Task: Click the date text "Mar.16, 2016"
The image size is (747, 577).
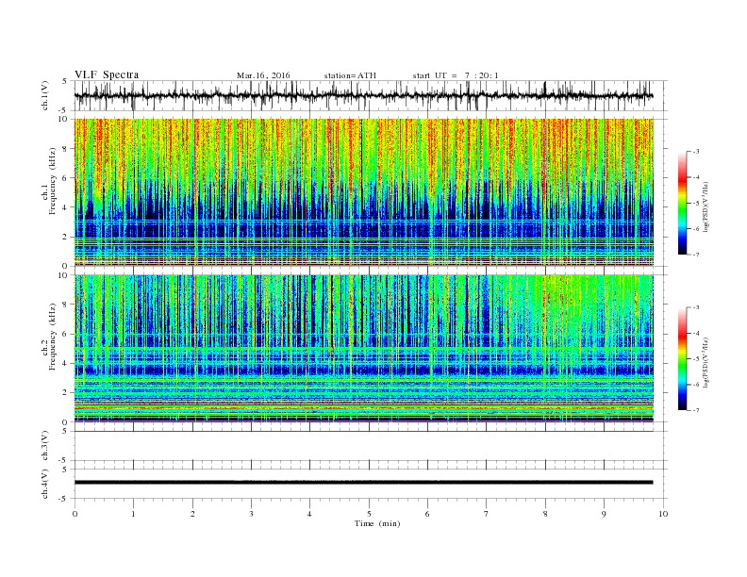Action: 263,75
